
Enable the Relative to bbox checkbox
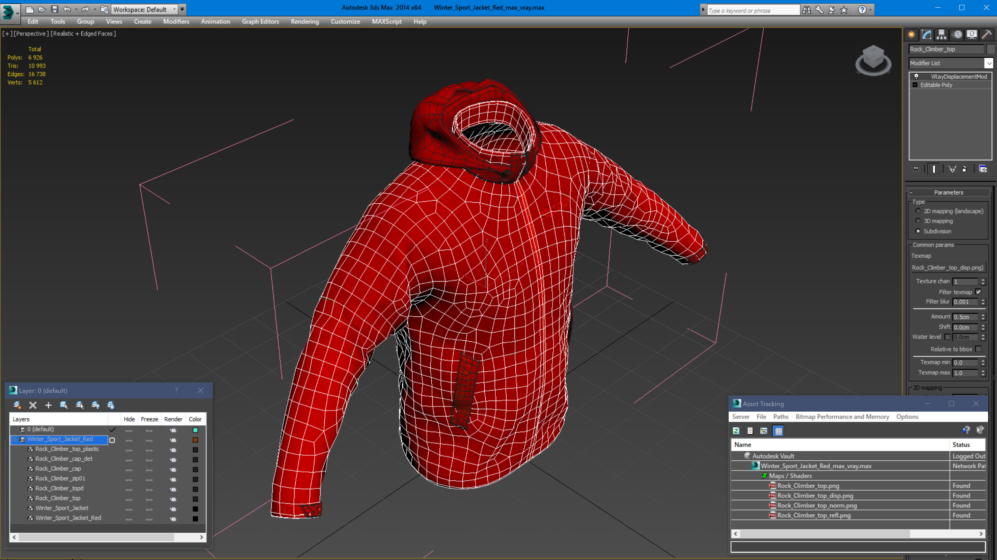click(x=978, y=349)
